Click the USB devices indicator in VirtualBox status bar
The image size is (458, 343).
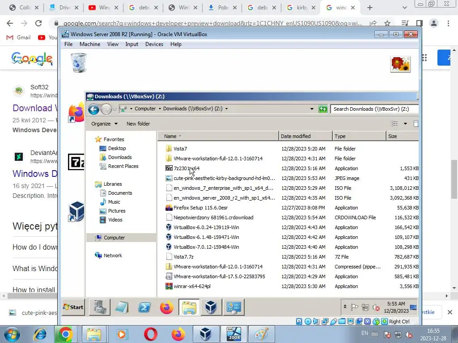point(333,322)
